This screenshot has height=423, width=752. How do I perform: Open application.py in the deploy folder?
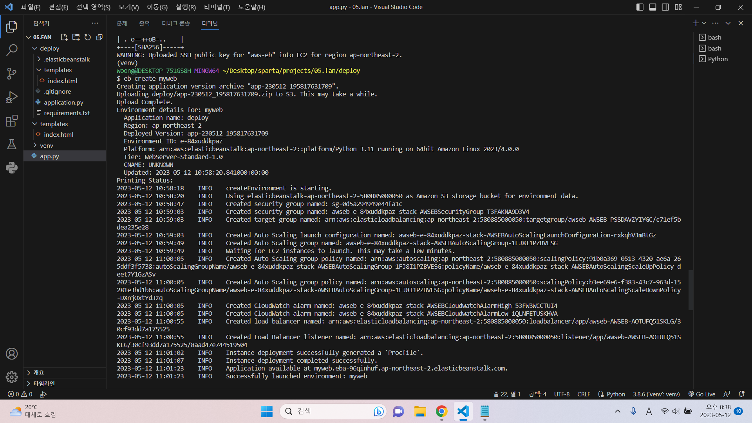(63, 102)
